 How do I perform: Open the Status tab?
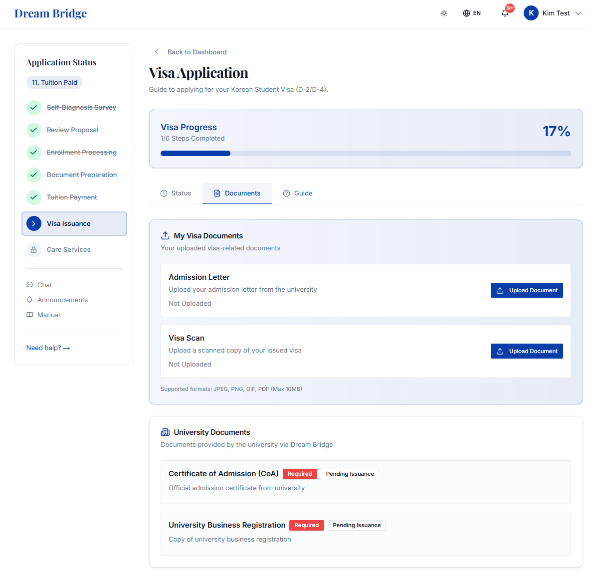tap(176, 193)
